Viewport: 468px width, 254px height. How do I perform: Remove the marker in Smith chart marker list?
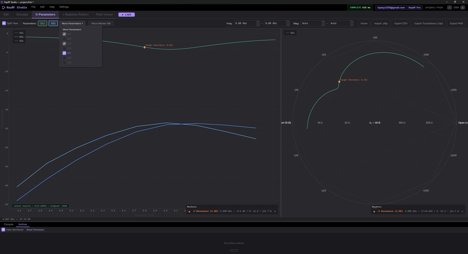(x=462, y=211)
